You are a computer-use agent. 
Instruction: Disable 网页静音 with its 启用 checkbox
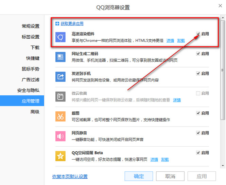pos(198,133)
